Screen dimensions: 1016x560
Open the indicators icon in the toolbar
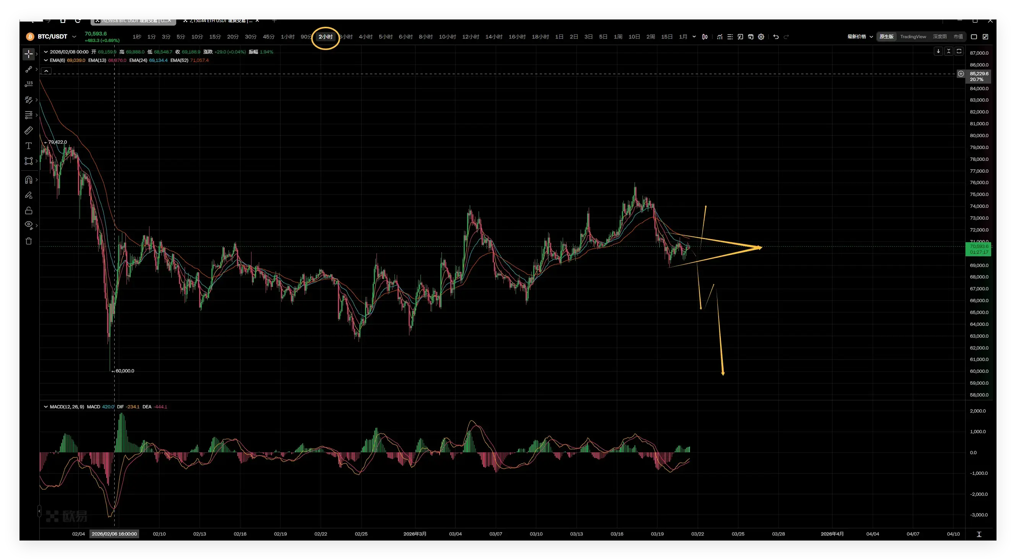720,37
